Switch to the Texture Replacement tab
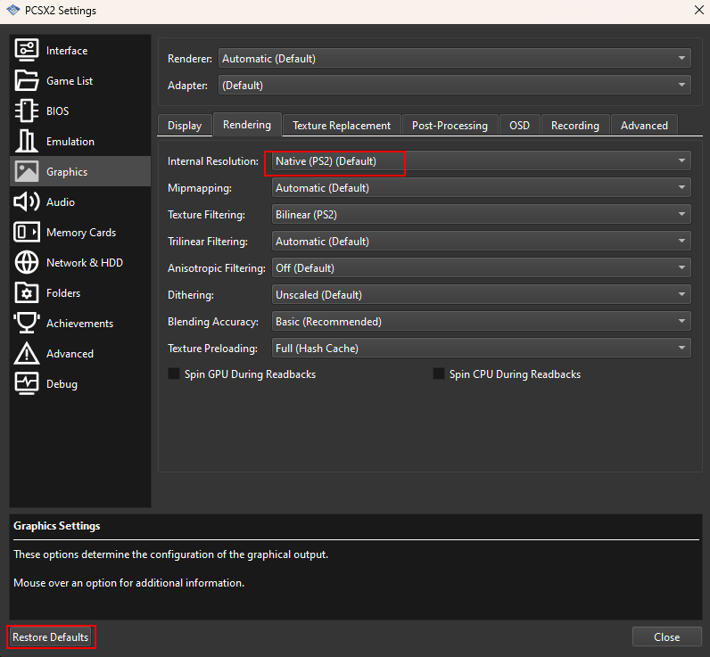This screenshot has height=657, width=710. [342, 126]
